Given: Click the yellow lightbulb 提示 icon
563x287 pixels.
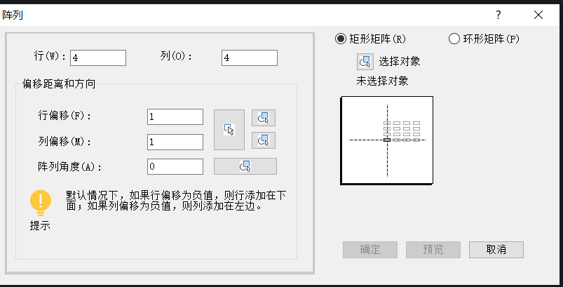Looking at the screenshot, I should 41,202.
